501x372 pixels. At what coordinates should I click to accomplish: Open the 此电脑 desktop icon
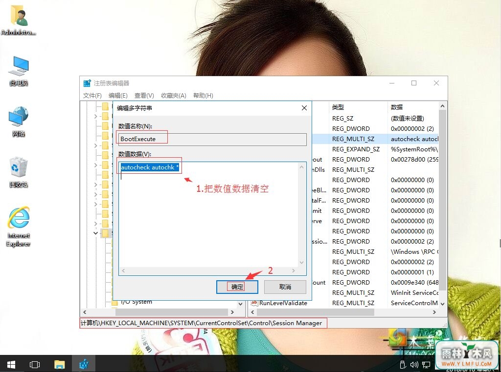point(19,71)
